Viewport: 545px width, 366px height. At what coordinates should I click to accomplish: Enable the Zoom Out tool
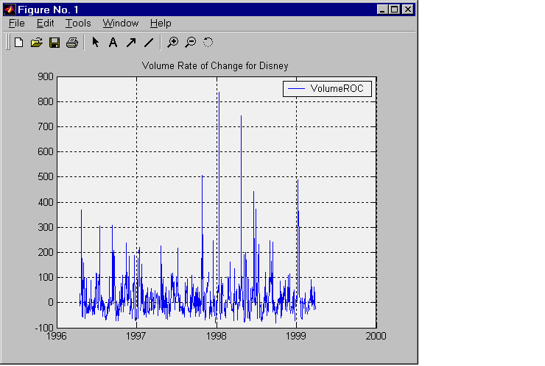tap(190, 43)
